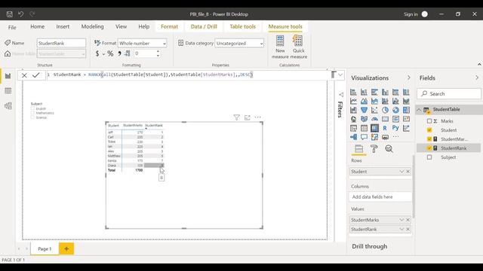Image resolution: width=483 pixels, height=271 pixels.
Task: Increase decimal places with the stepper
Action: (158, 51)
